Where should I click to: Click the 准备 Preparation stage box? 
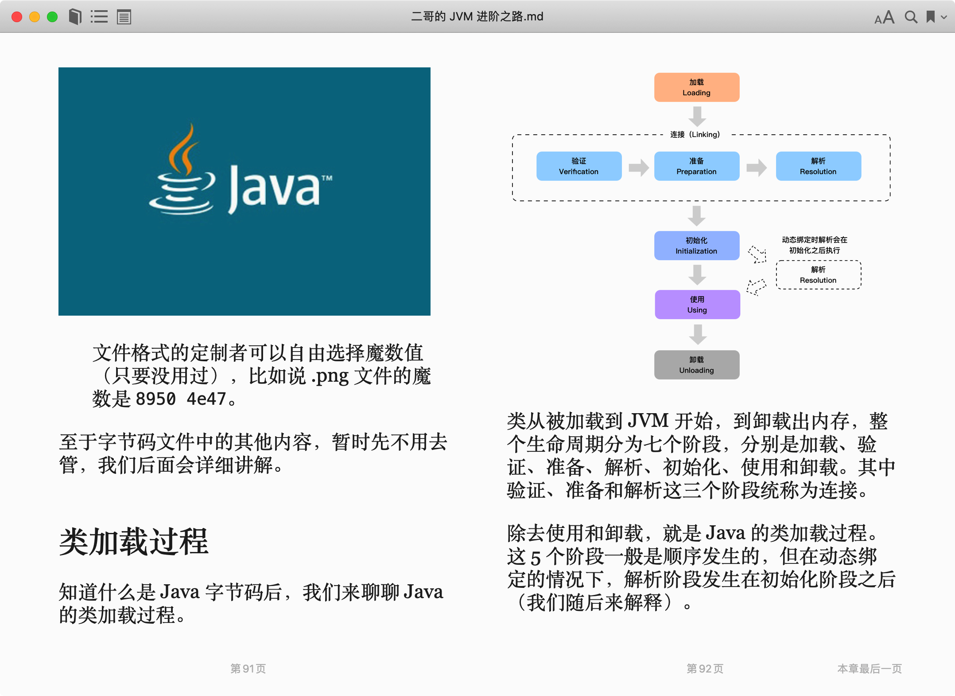(696, 166)
